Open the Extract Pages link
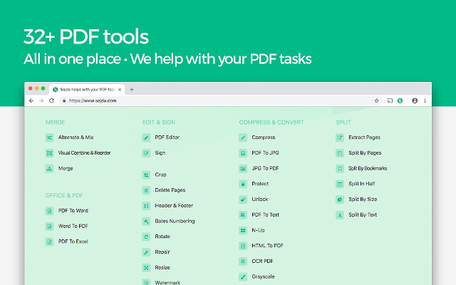The height and width of the screenshot is (285, 456). (x=364, y=138)
